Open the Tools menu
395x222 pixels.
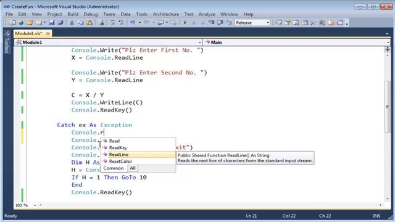(x=141, y=14)
